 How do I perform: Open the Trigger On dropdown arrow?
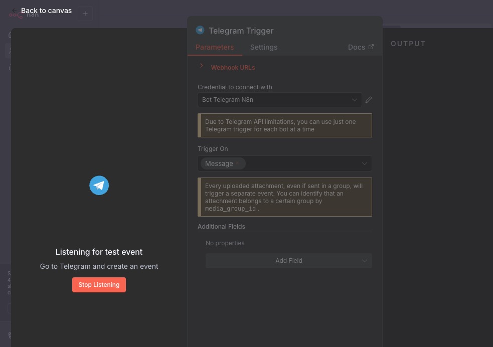coord(365,163)
